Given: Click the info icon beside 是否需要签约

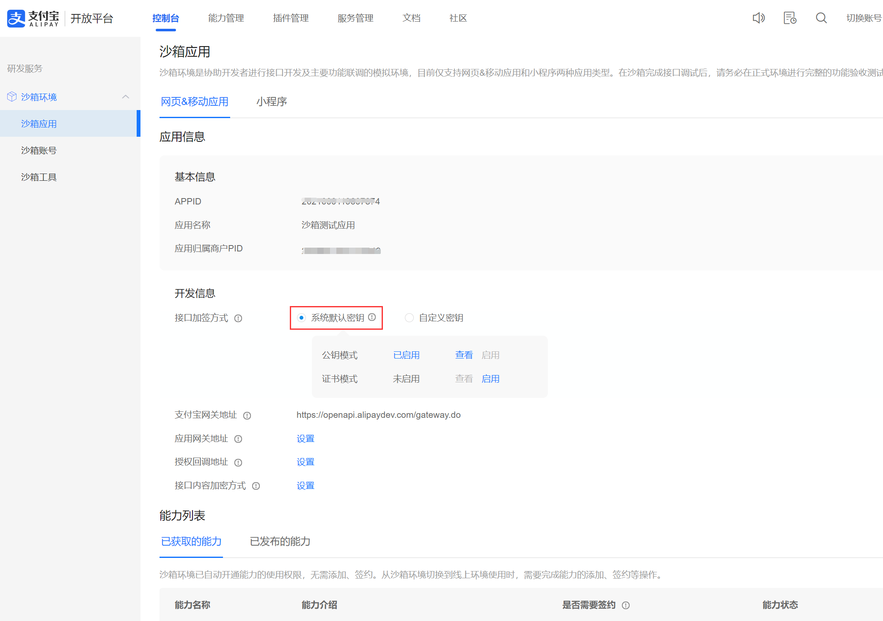Looking at the screenshot, I should 626,605.
